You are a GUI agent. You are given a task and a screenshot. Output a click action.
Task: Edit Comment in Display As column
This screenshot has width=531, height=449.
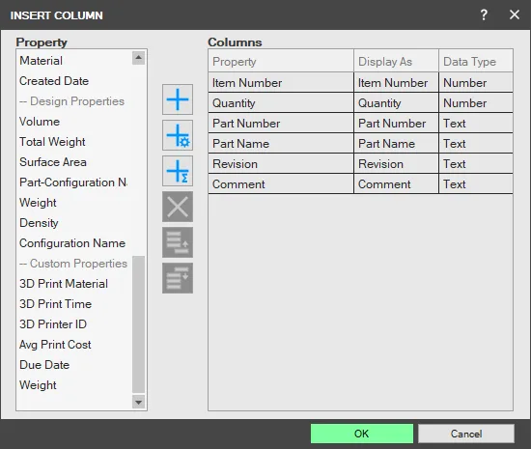[396, 184]
